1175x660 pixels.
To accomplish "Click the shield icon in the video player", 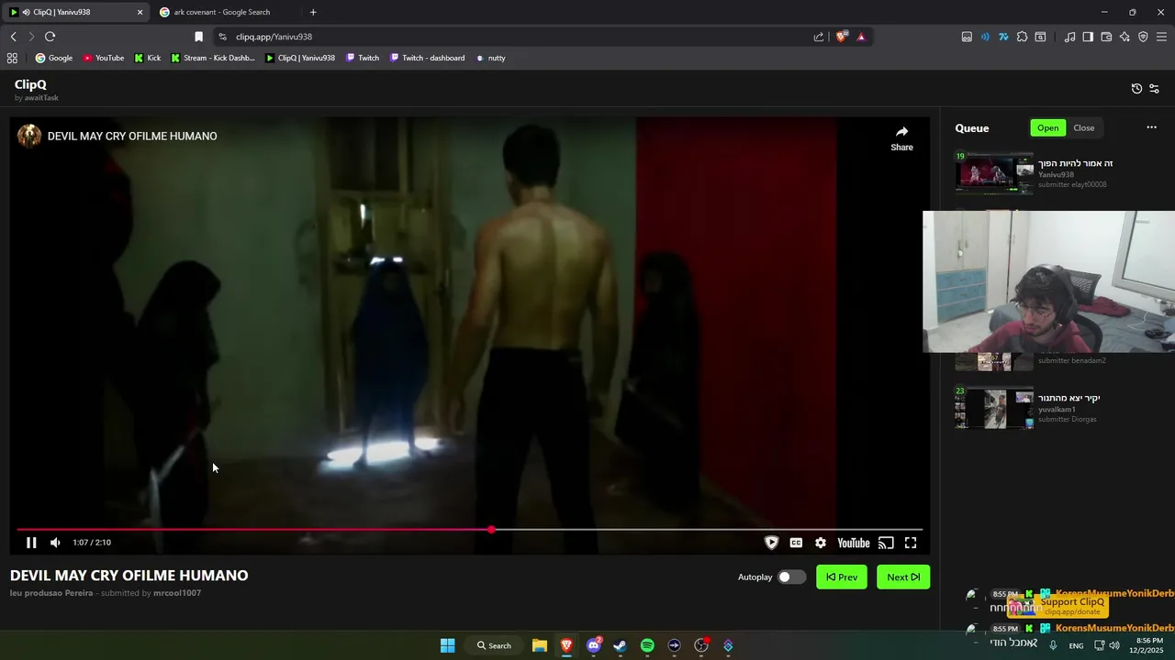I will [771, 543].
